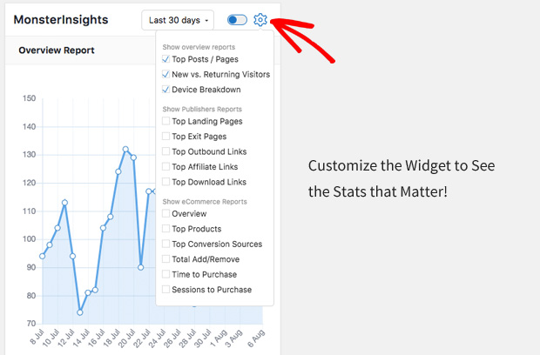Check the Top Download Links box
Image resolution: width=540 pixels, height=355 pixels.
(x=165, y=182)
